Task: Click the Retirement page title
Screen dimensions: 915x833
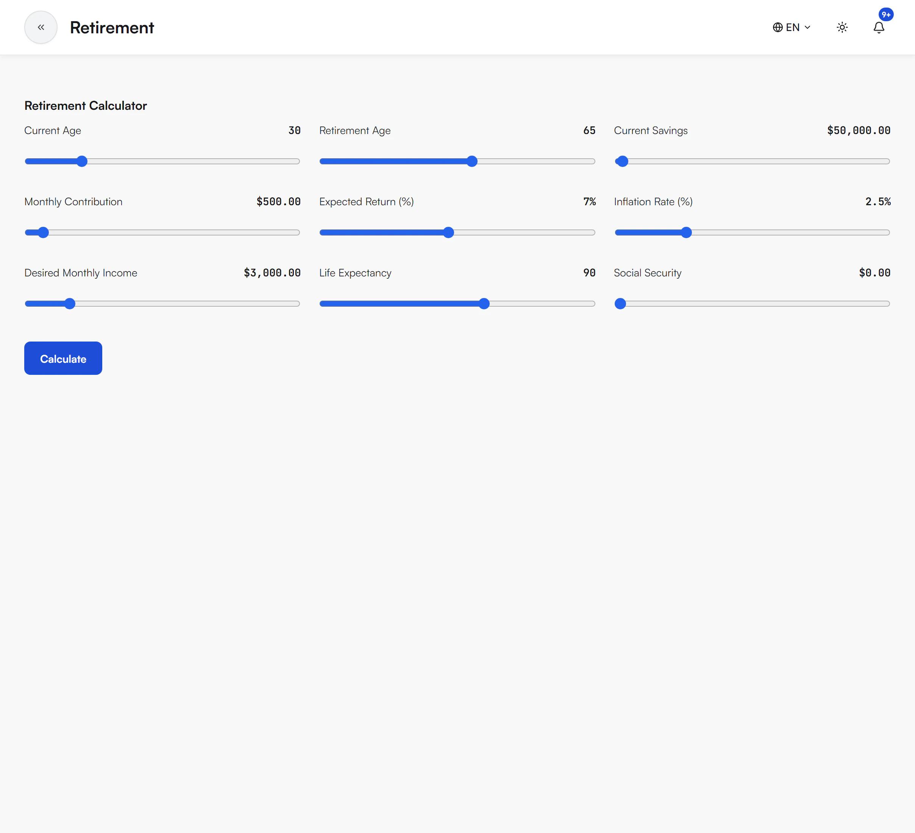Action: coord(112,28)
